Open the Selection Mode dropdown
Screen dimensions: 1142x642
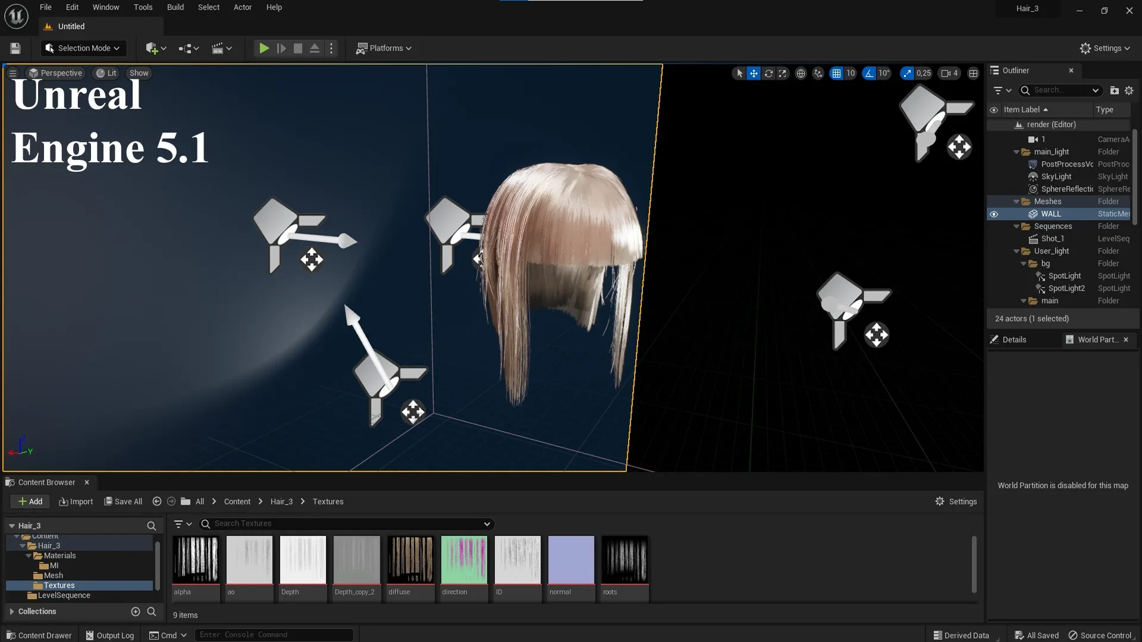click(83, 48)
